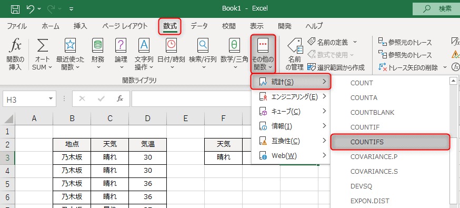The height and width of the screenshot is (208, 460).
Task: Open the Quick Access Toolbar customize arrow
Action: coord(71,9)
